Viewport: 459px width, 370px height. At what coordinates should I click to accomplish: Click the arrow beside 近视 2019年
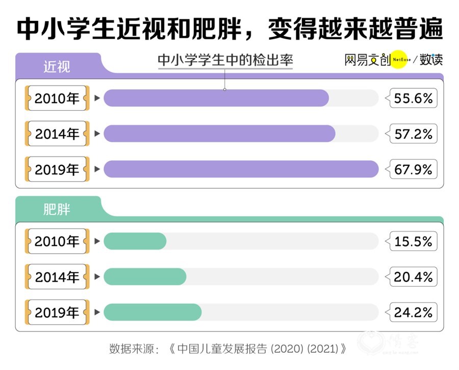click(97, 169)
